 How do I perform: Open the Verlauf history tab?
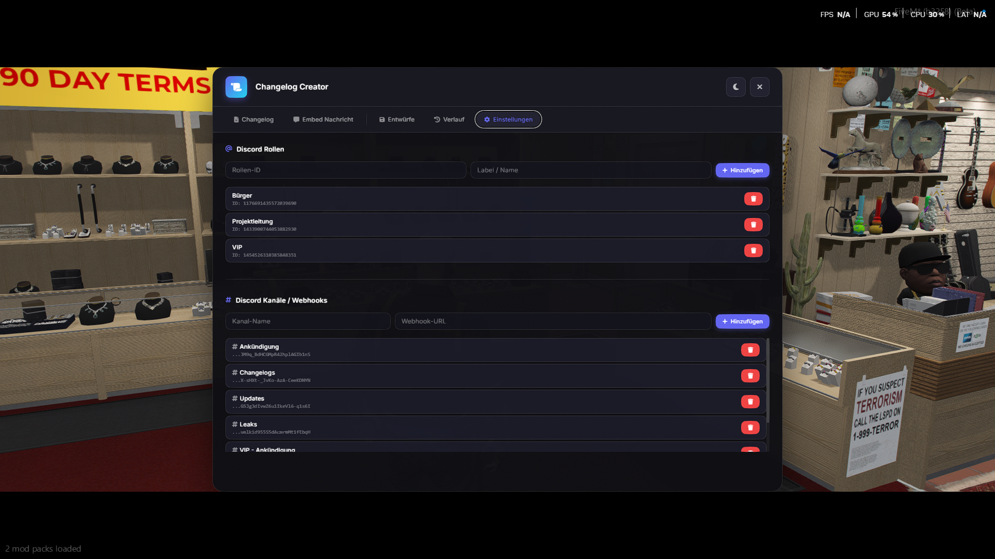click(449, 120)
